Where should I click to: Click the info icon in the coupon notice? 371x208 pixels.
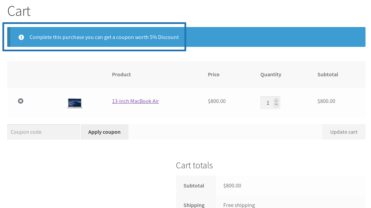tap(21, 37)
